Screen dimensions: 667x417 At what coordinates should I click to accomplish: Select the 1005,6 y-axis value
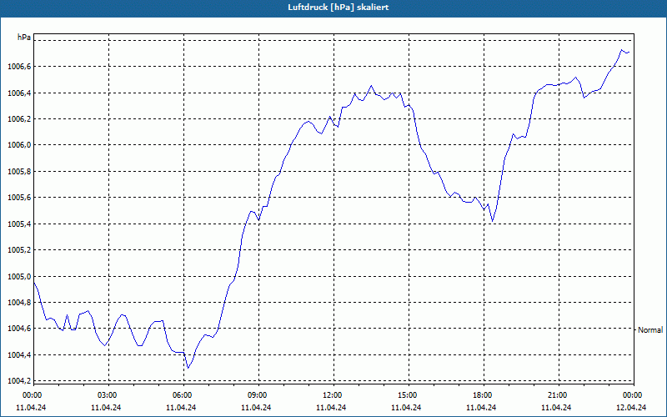tap(19, 198)
